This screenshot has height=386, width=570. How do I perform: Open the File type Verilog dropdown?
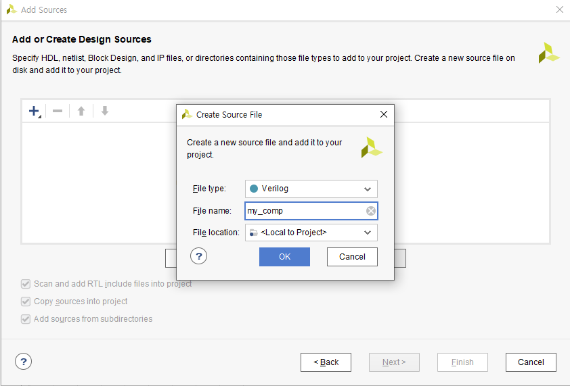click(x=311, y=189)
